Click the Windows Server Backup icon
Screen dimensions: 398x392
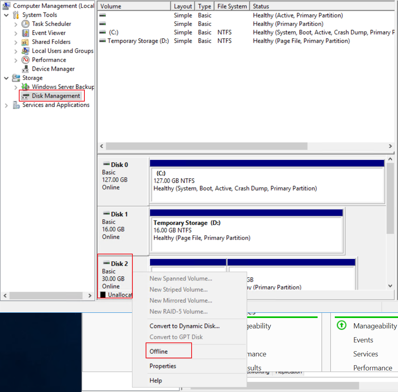pos(26,87)
